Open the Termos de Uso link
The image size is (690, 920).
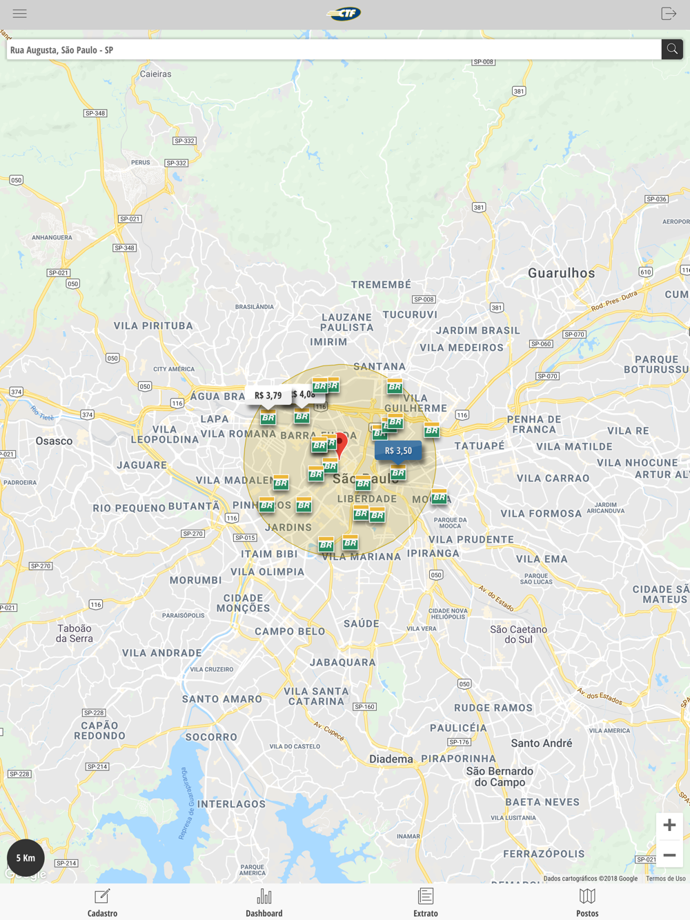point(666,879)
